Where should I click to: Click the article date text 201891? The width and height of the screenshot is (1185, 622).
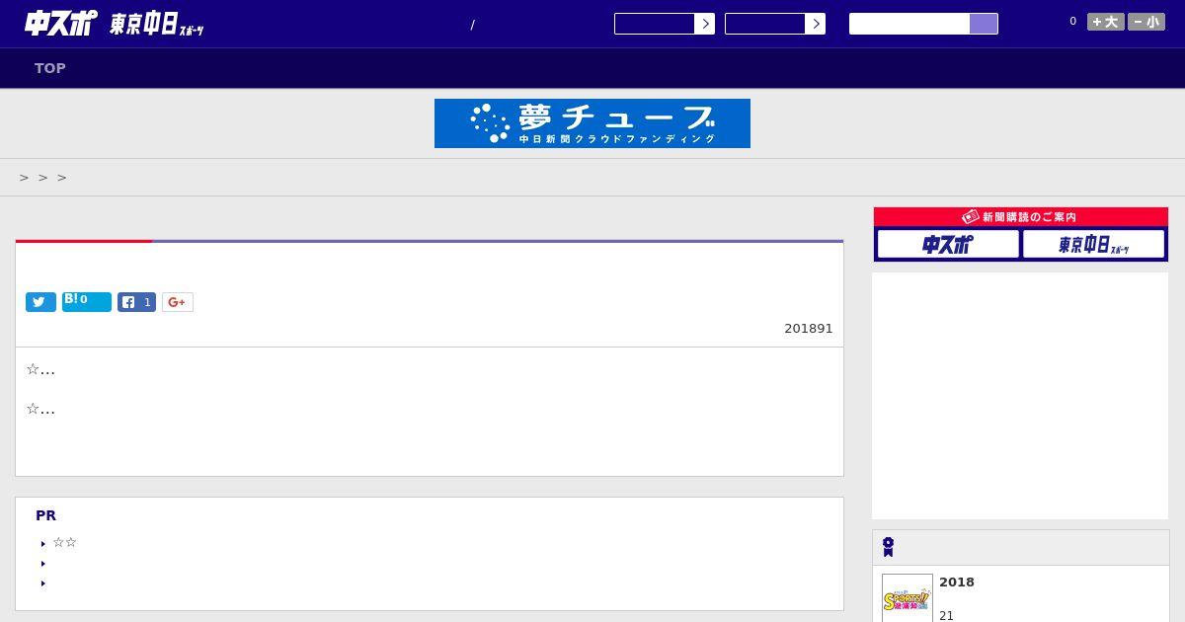coord(809,328)
